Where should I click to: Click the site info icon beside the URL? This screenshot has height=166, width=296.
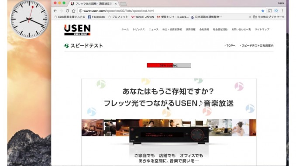[x=81, y=11]
